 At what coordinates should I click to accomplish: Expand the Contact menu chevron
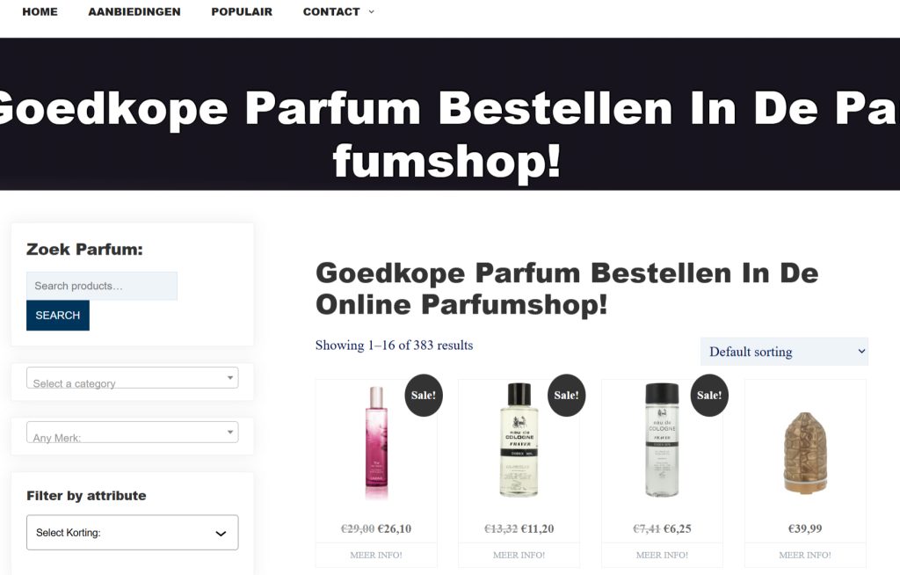372,11
